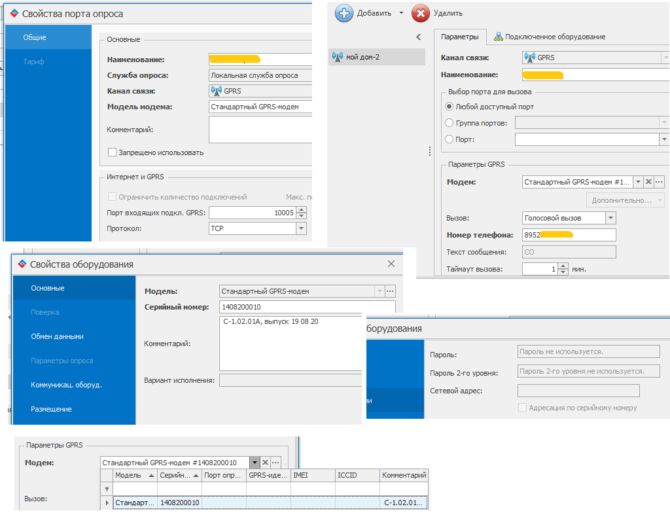The width and height of the screenshot is (670, 515).
Task: Open the dropdown arrow beside Добавить
Action: click(401, 12)
